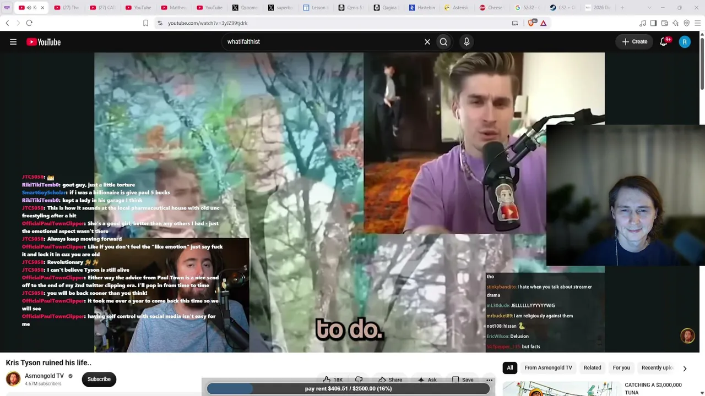This screenshot has width=705, height=396.
Task: Click the Ask button
Action: (x=427, y=380)
